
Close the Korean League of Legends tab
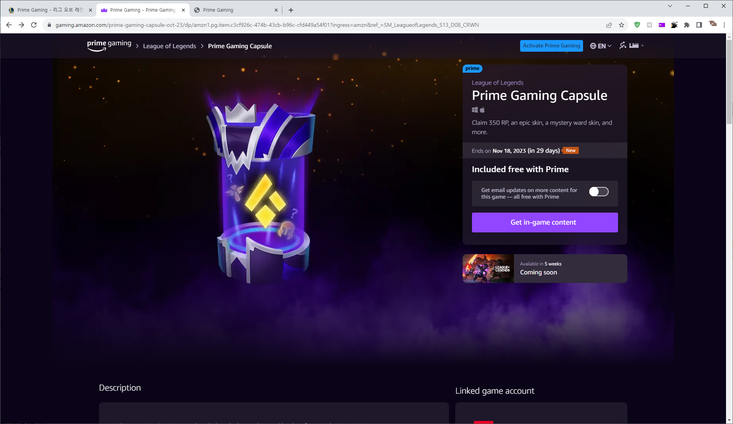pos(91,10)
